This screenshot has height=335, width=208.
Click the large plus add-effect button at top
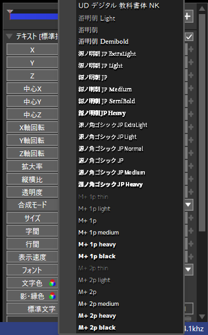click(x=189, y=16)
